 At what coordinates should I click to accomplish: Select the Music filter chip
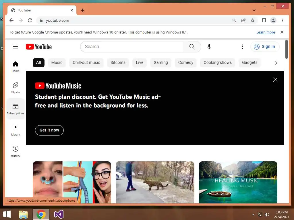coord(57,62)
